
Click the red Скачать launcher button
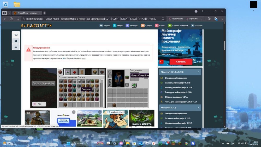pos(181,62)
